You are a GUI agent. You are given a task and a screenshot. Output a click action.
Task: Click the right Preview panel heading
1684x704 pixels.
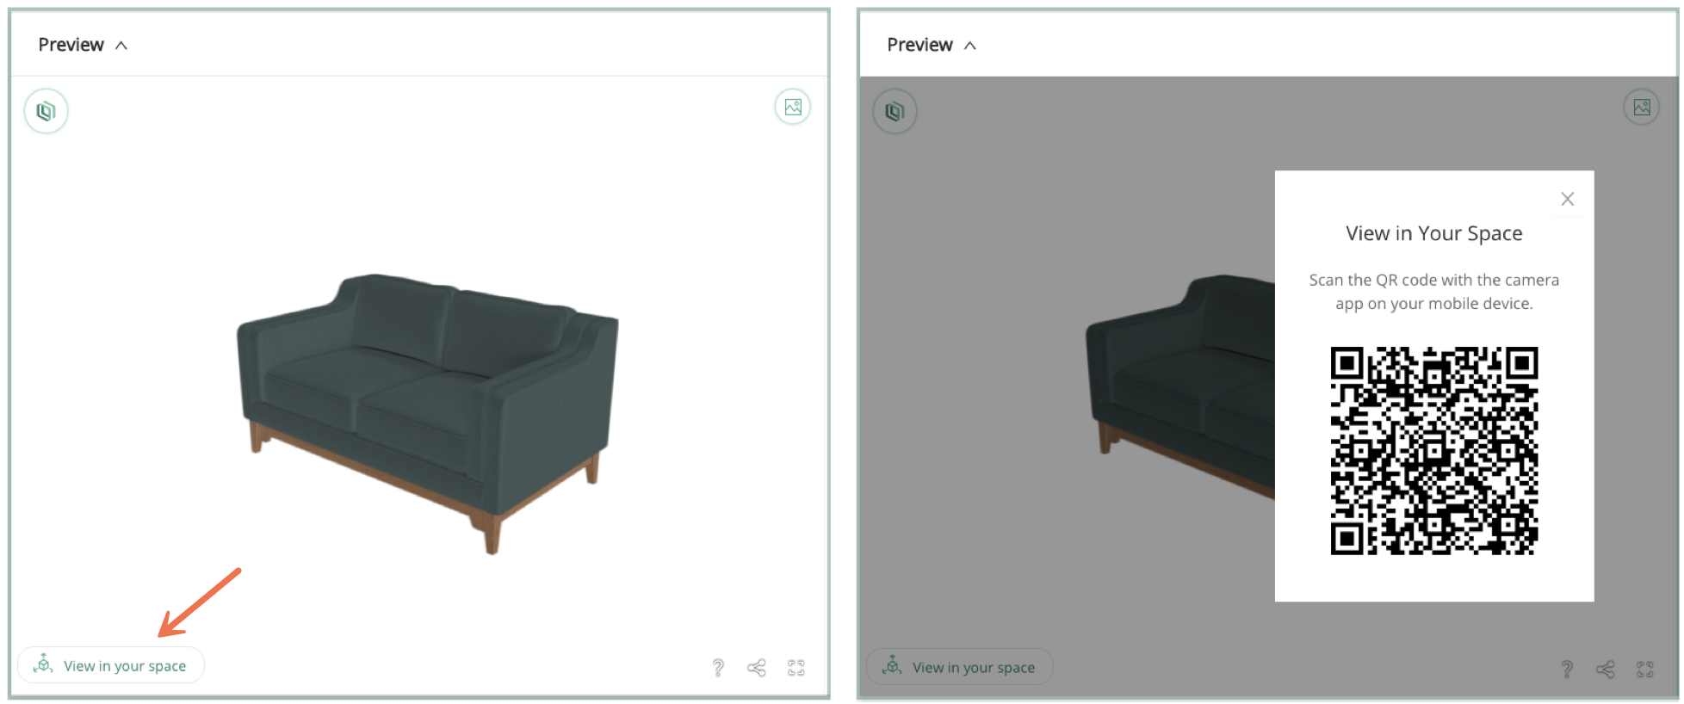pos(919,45)
